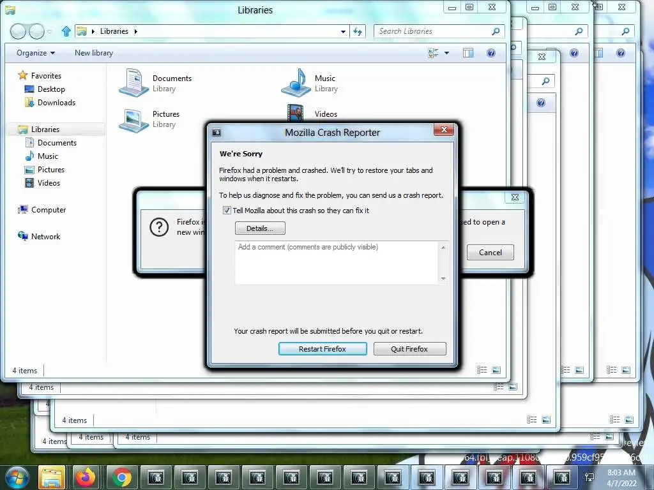Click the Forward navigation button
Viewport: 654px width, 490px height.
(x=36, y=31)
